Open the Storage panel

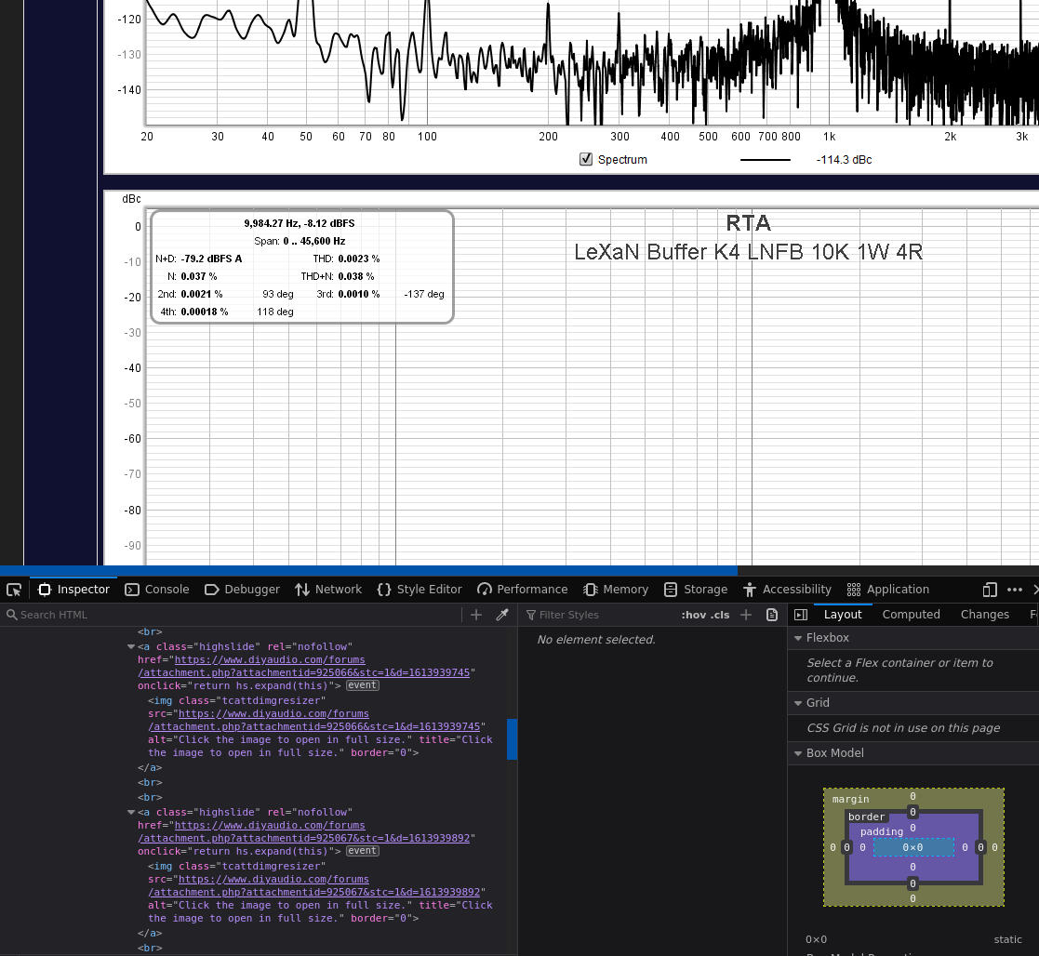(696, 590)
